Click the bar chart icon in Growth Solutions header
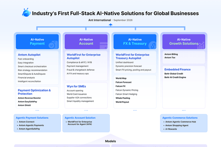221x147 pixels. 201,45
